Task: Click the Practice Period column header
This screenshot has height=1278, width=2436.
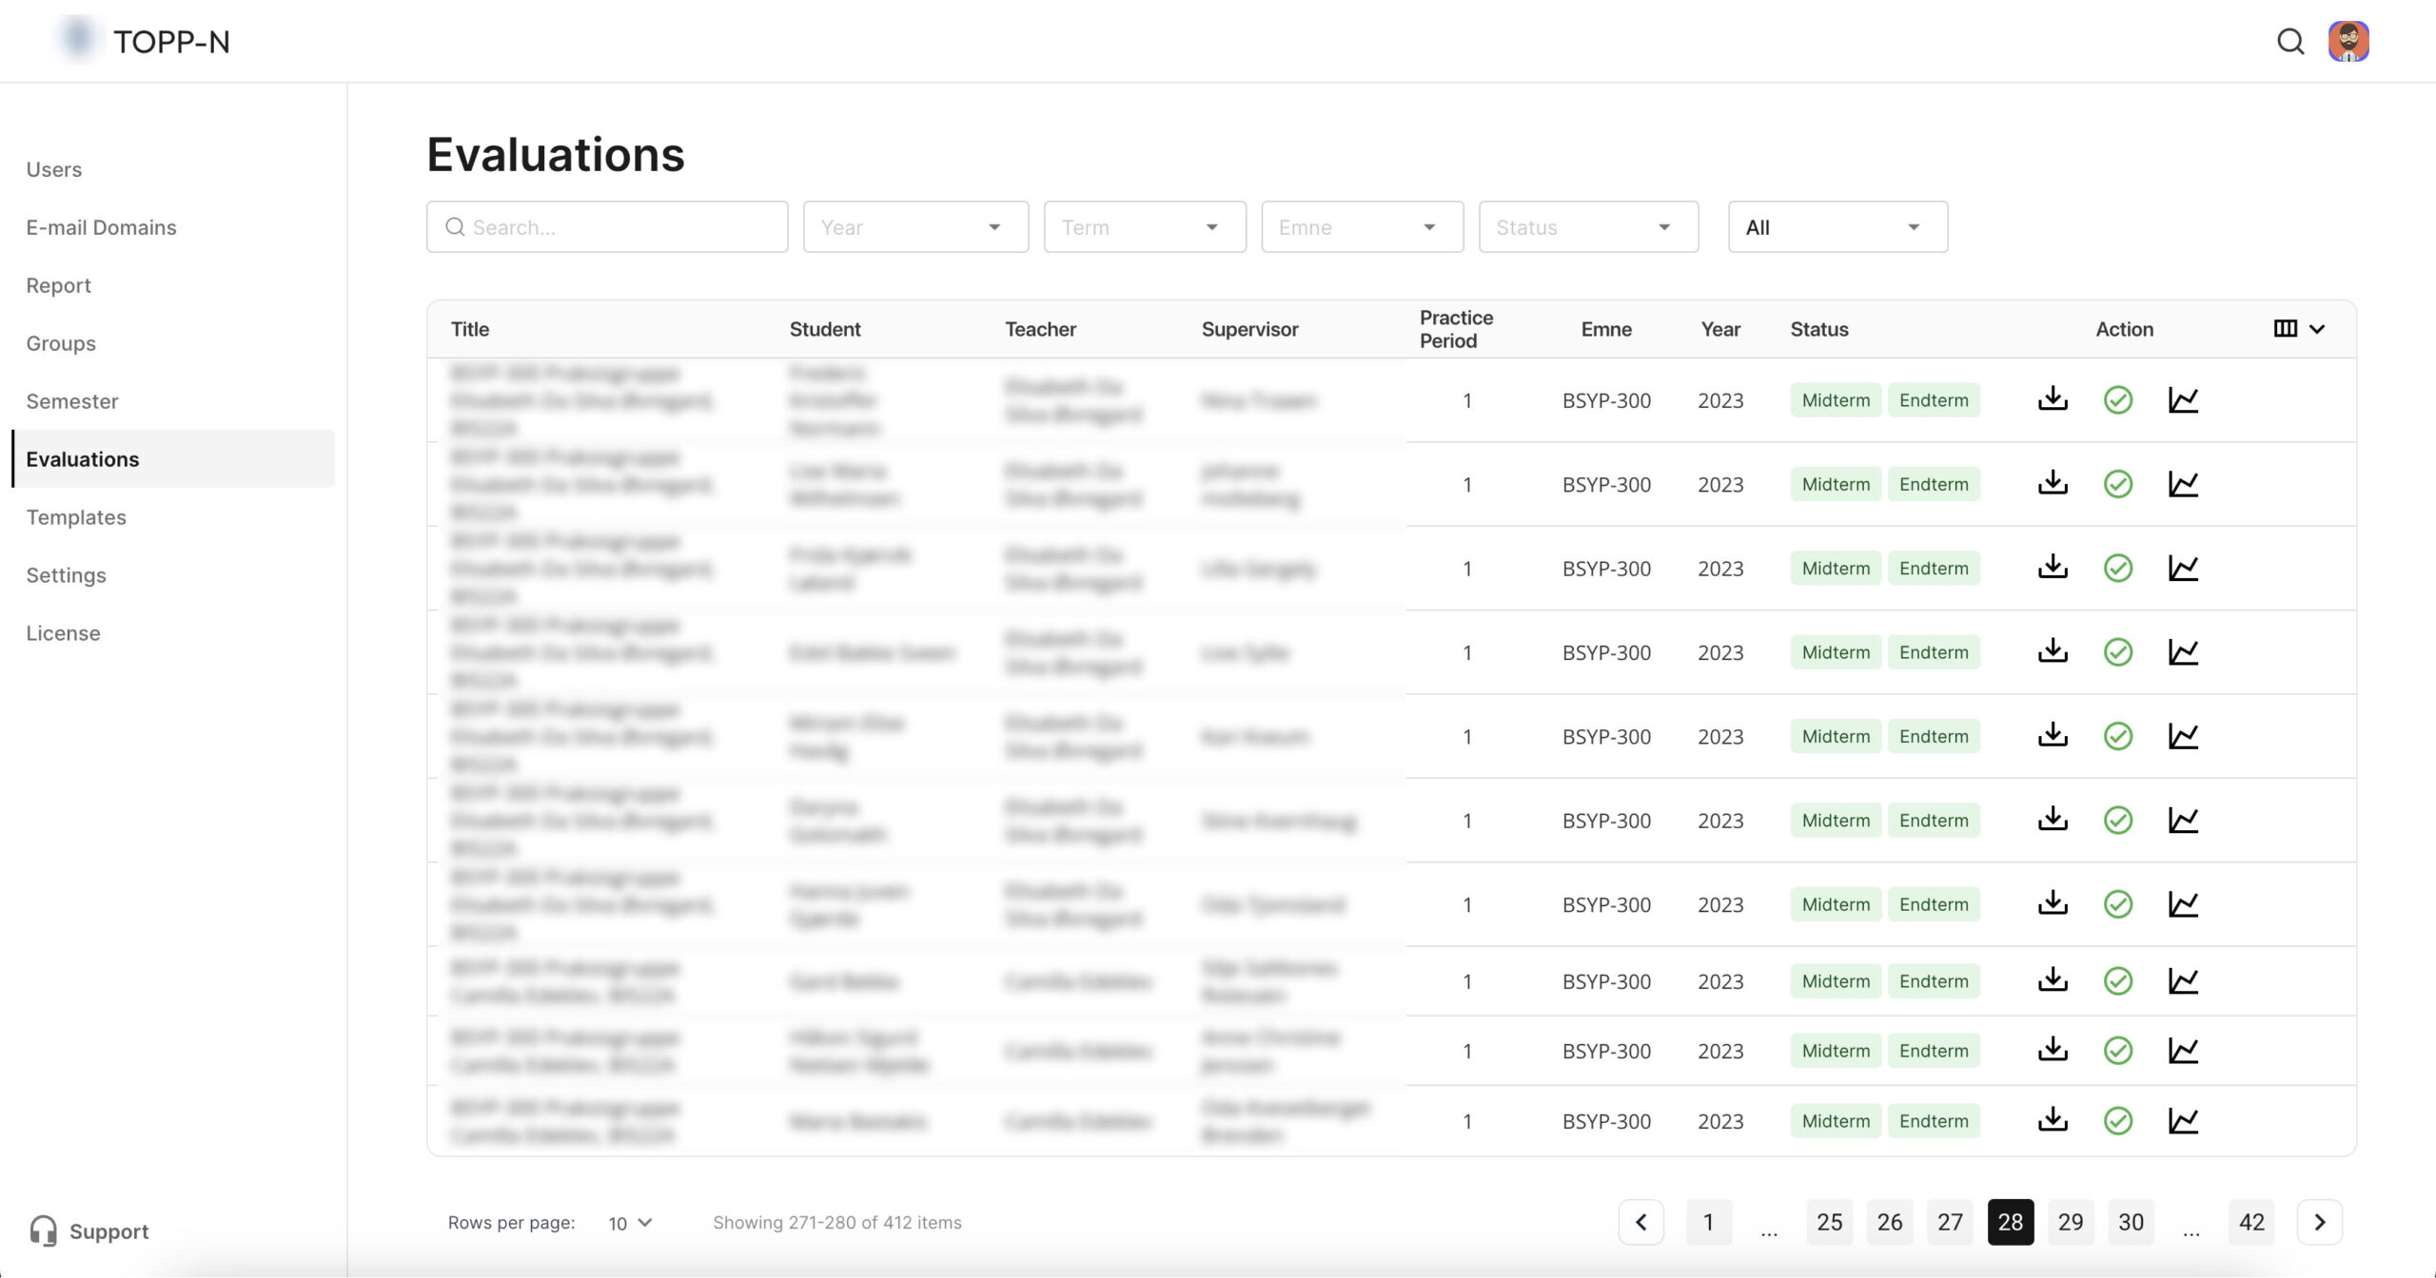Action: point(1456,329)
